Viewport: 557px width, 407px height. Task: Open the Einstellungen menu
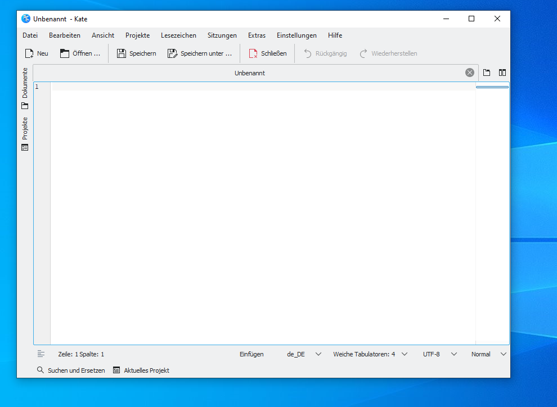tap(297, 35)
